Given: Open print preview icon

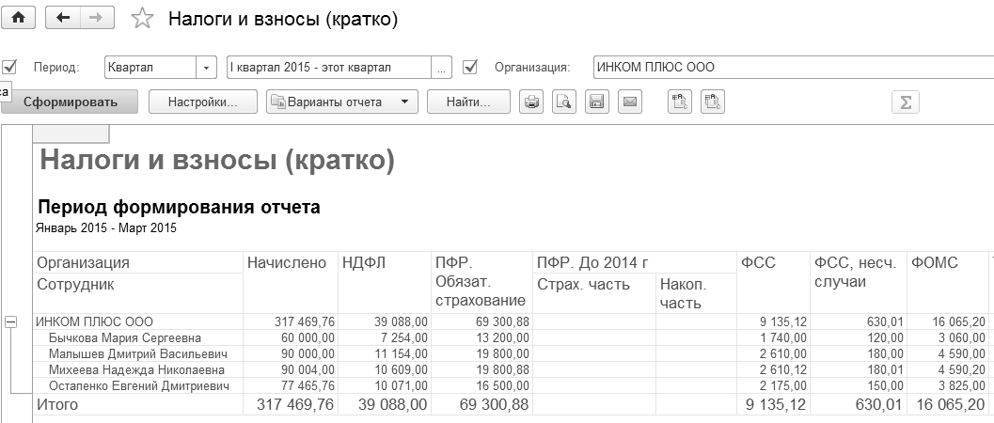Looking at the screenshot, I should click(564, 102).
